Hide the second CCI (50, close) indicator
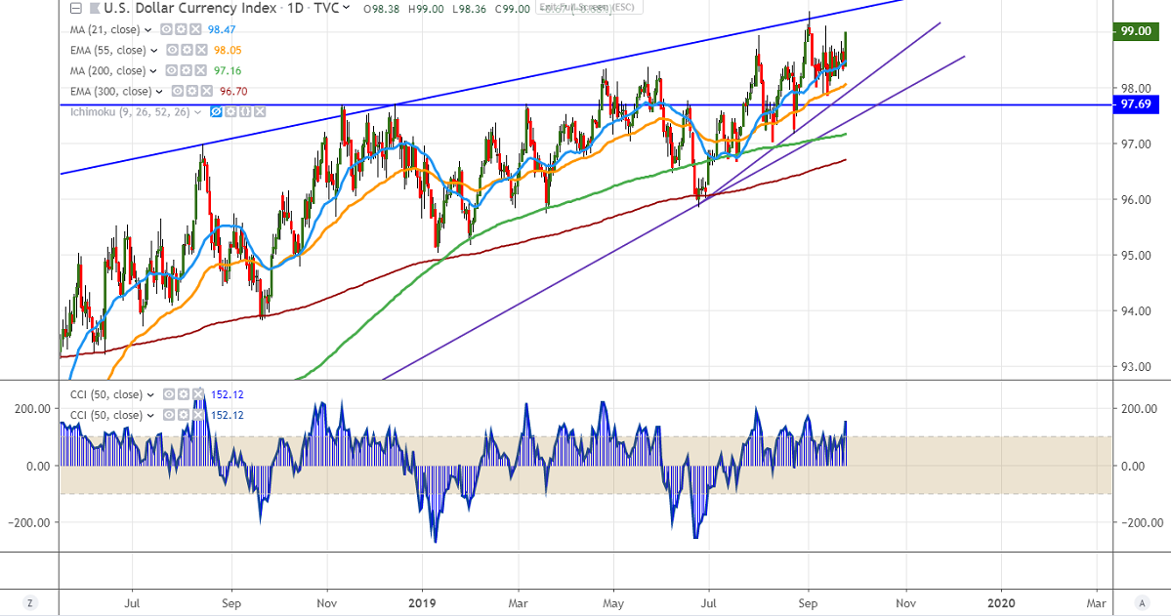This screenshot has height=616, width=1171. coord(169,414)
